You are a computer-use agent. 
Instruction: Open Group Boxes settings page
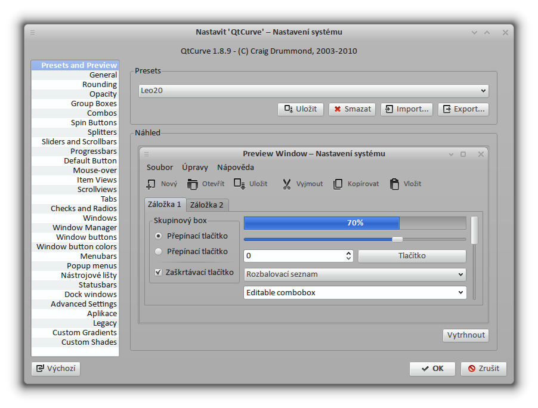tap(75, 104)
